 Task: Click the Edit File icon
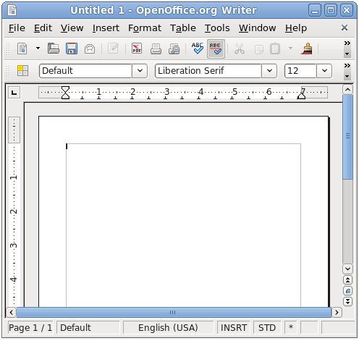[x=113, y=49]
